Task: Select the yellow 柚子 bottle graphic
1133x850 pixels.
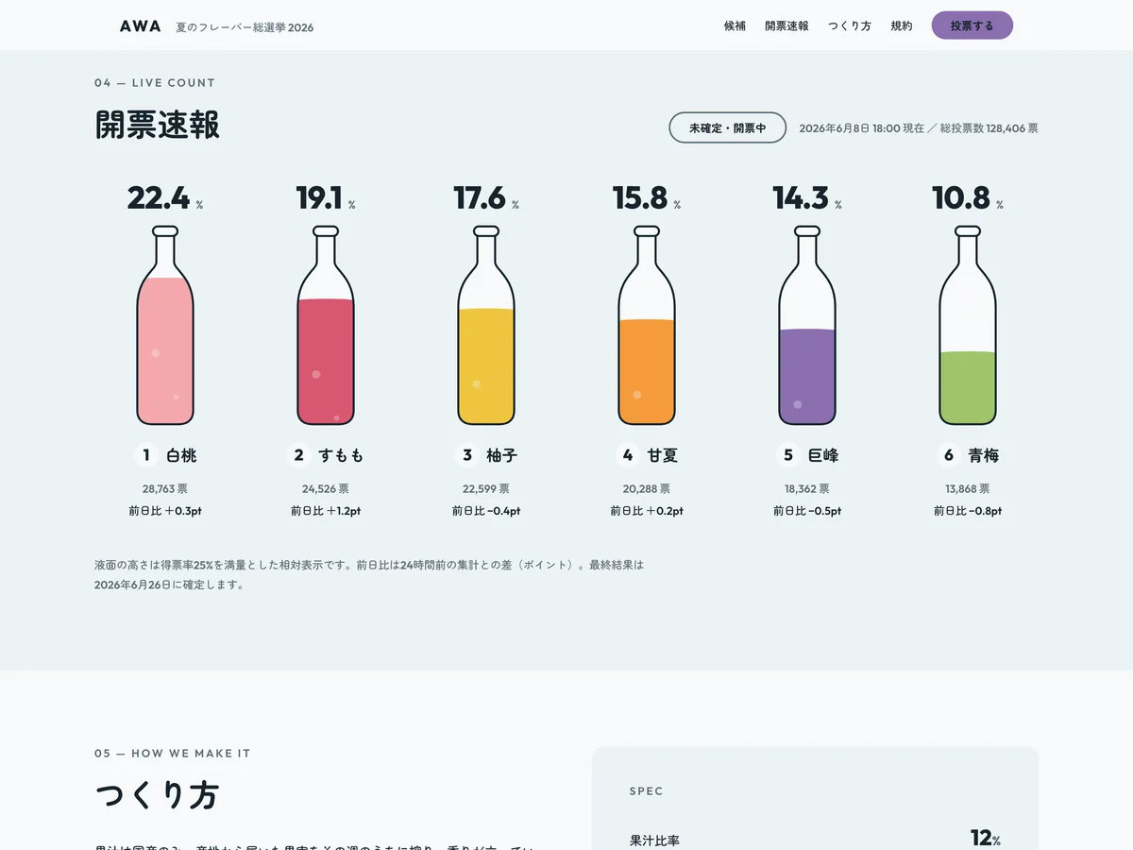Action: [486, 326]
